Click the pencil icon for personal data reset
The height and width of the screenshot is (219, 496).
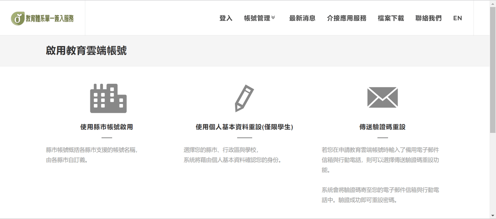pos(245,98)
